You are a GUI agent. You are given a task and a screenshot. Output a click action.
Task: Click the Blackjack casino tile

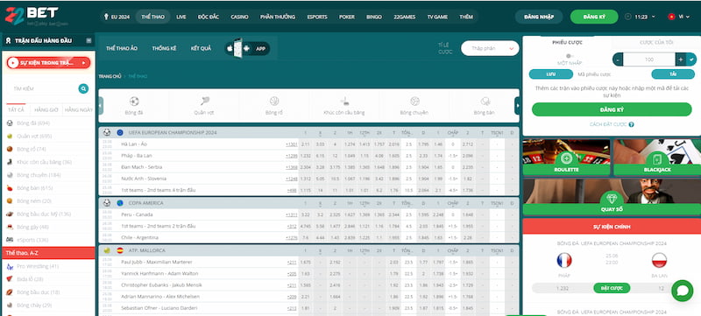coord(657,157)
